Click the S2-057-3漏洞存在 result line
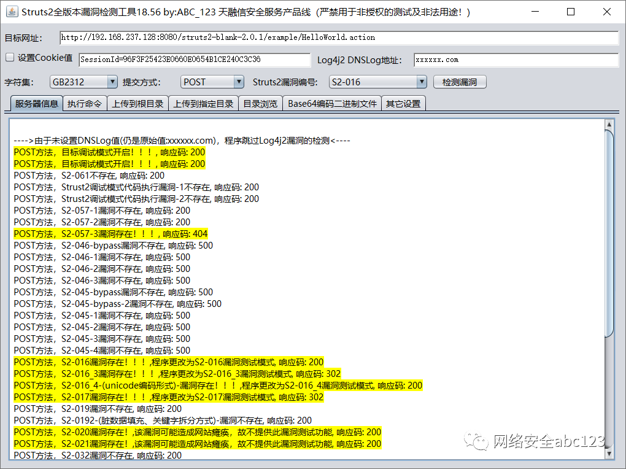The height and width of the screenshot is (469, 626). click(110, 234)
